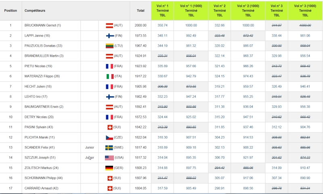Select the Lithuanian flag next to PAUZUOLIS Donatas
Screen dimensions: 323x194
tap(109, 46)
